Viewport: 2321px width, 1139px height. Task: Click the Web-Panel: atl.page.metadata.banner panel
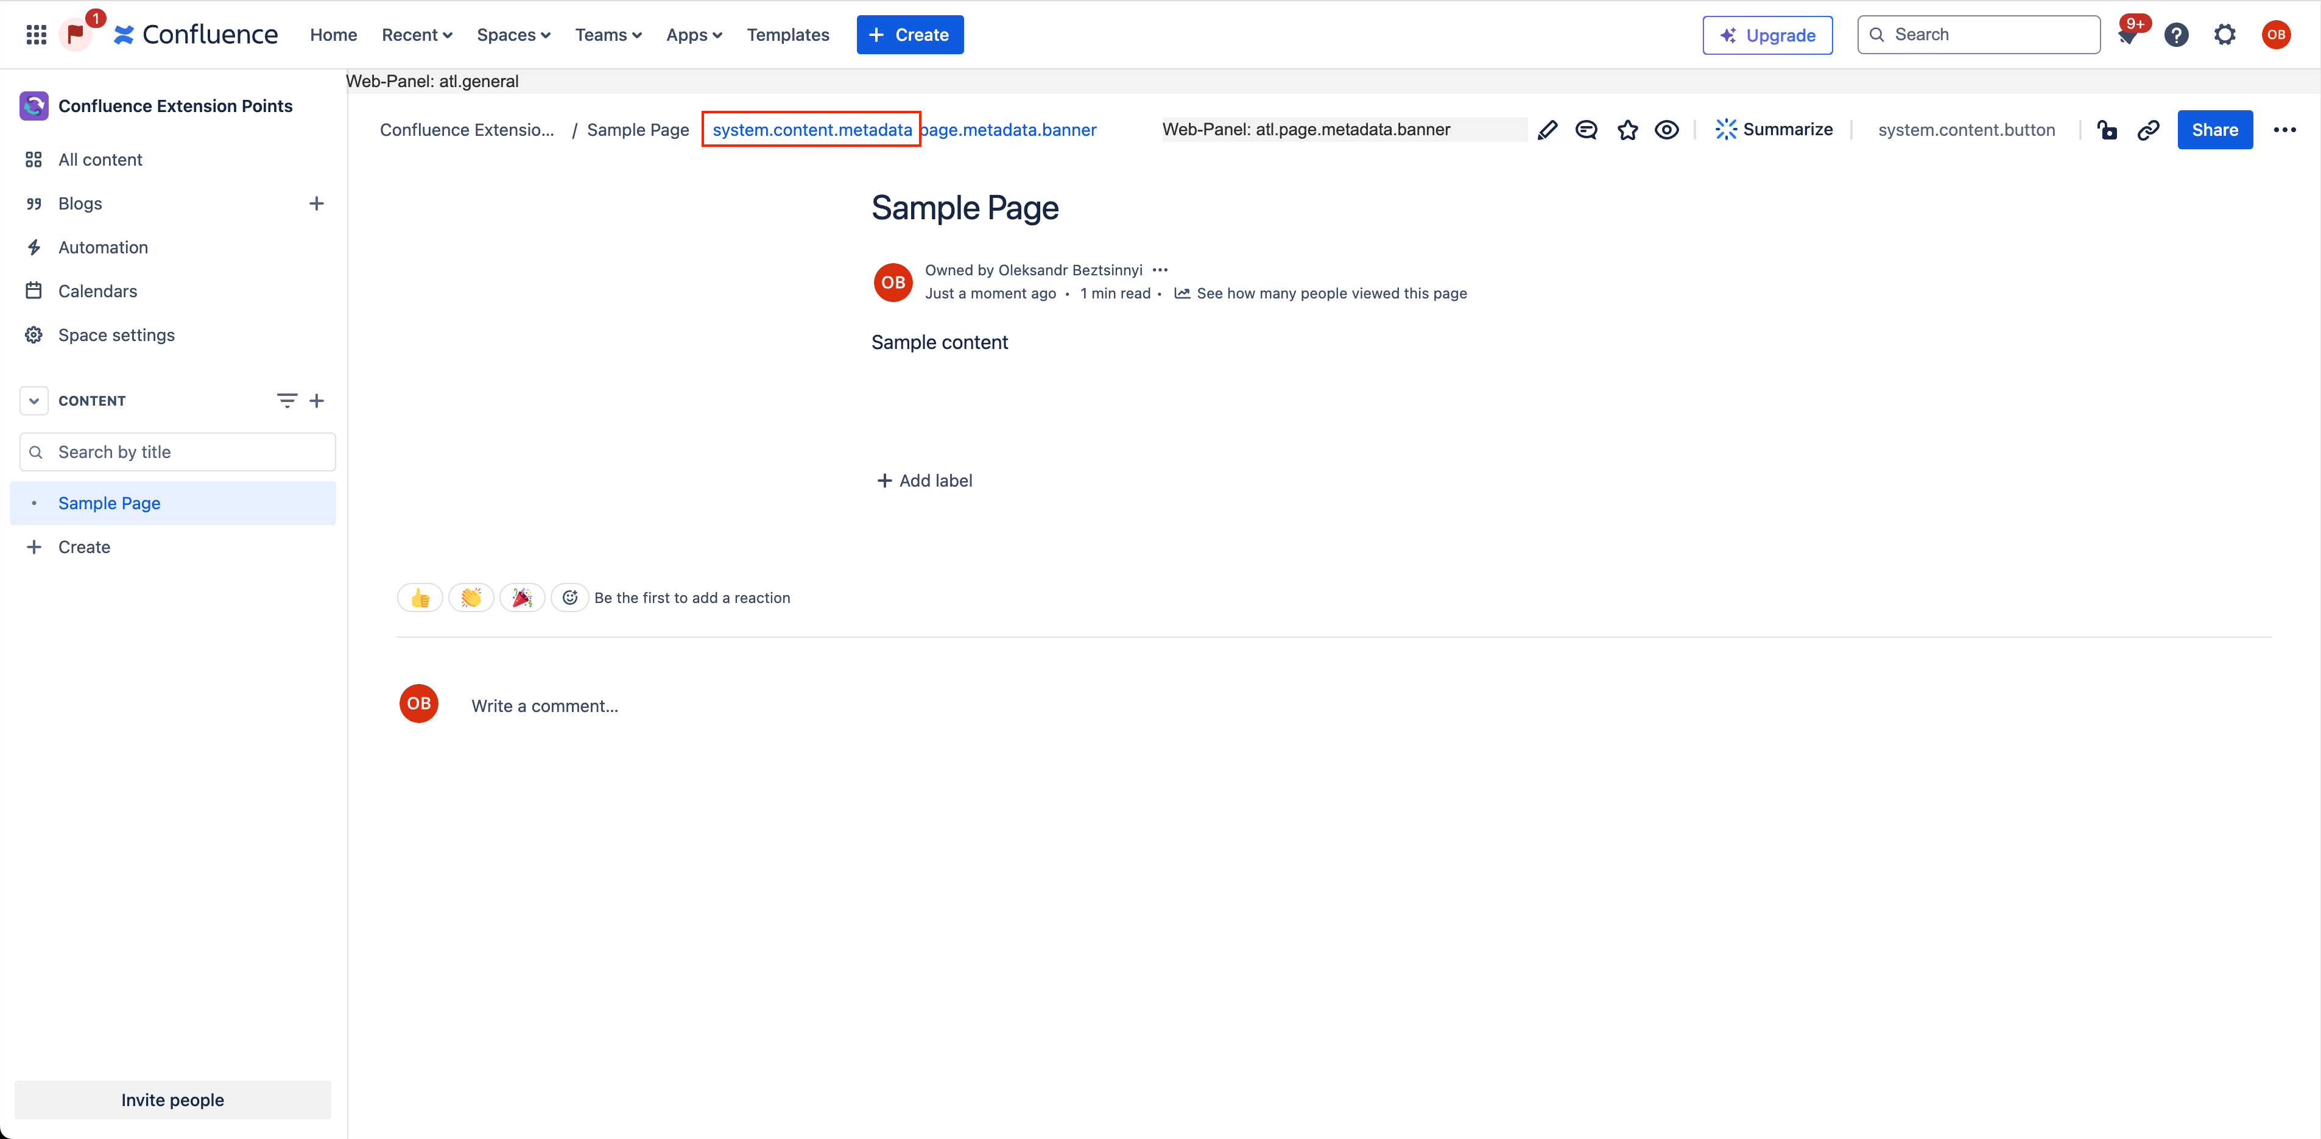1344,129
